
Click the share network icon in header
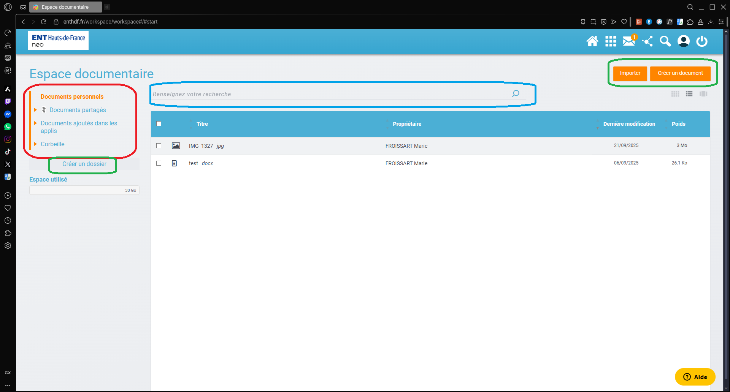pos(647,41)
